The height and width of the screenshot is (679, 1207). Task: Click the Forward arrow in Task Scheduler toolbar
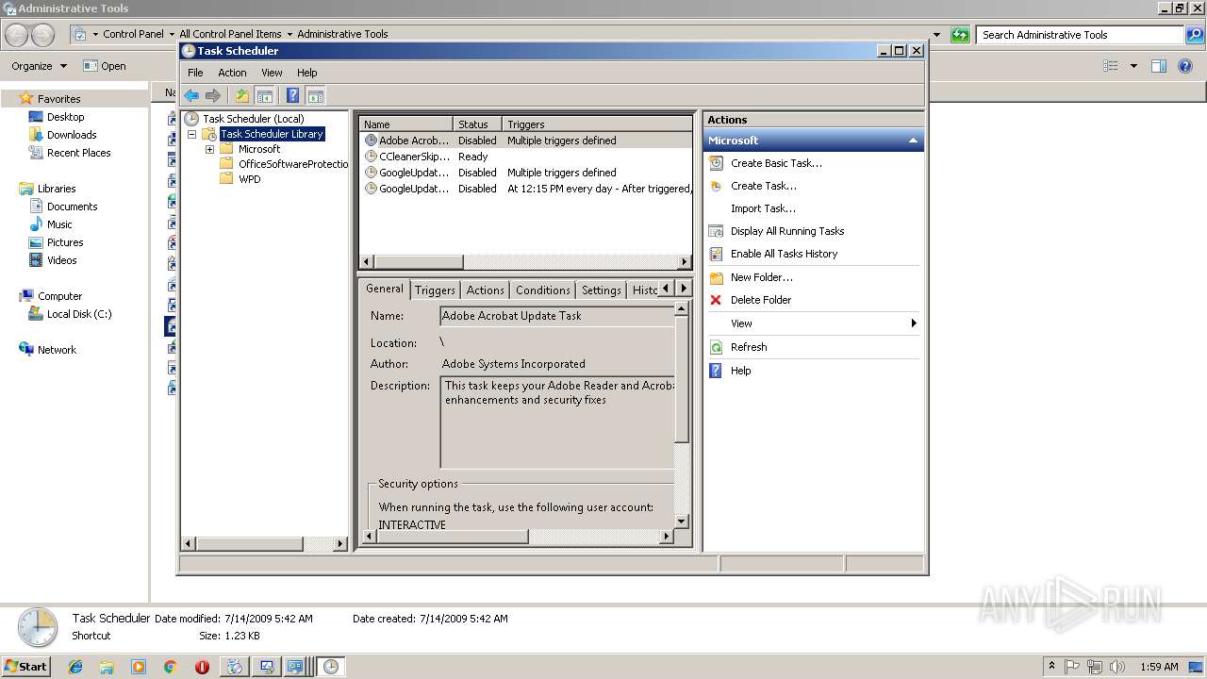[213, 95]
